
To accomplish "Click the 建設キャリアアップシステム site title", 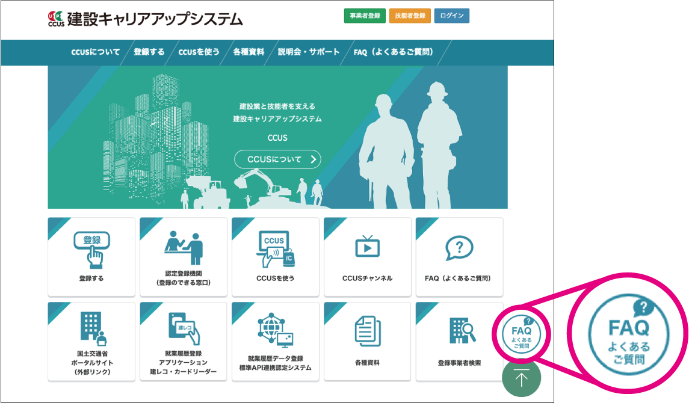I will [x=155, y=19].
